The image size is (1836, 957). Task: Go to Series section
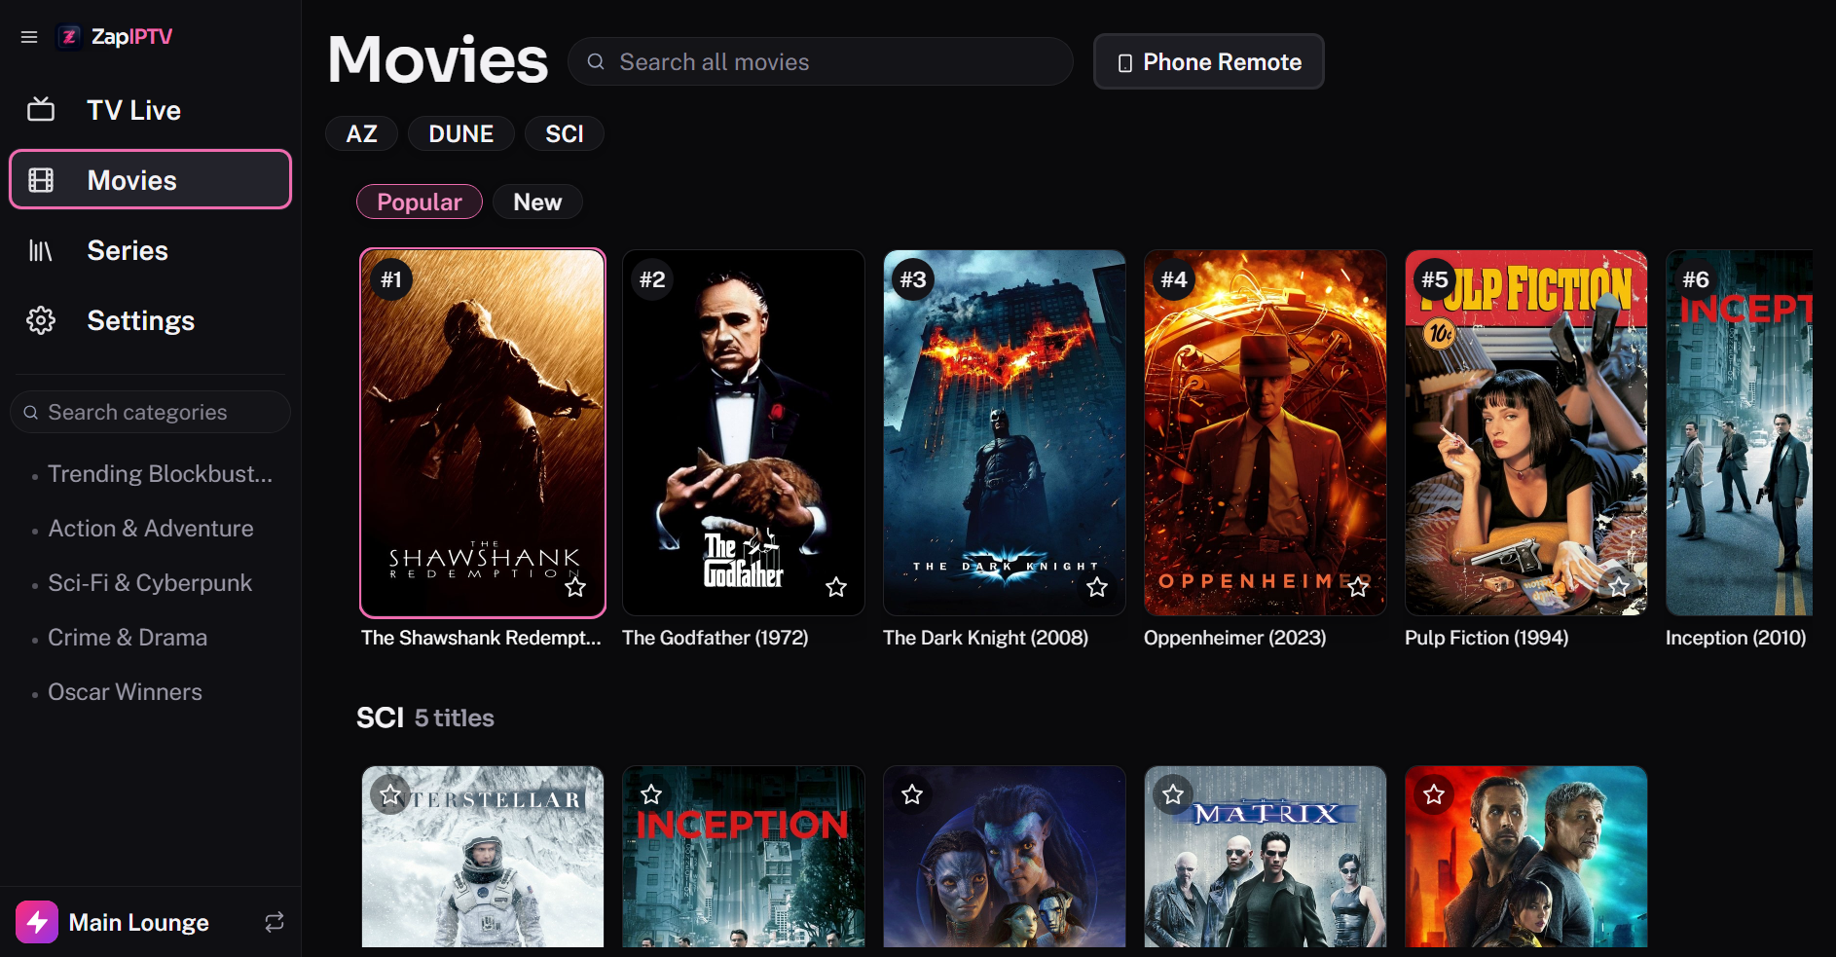(150, 250)
